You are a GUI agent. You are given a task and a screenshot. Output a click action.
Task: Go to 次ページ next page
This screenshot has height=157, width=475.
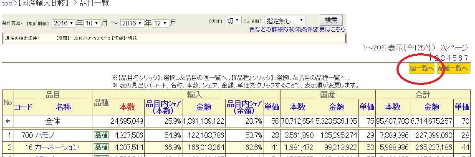point(454,48)
